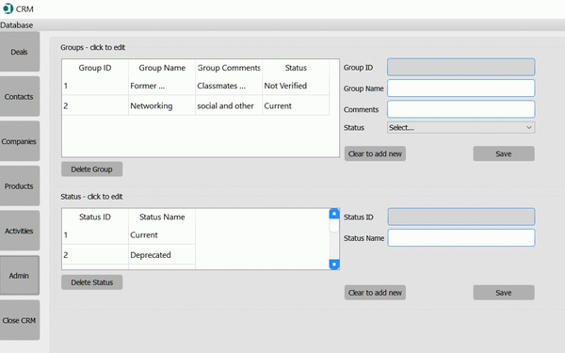
Task: Click Clear to add new for Groups
Action: 375,153
